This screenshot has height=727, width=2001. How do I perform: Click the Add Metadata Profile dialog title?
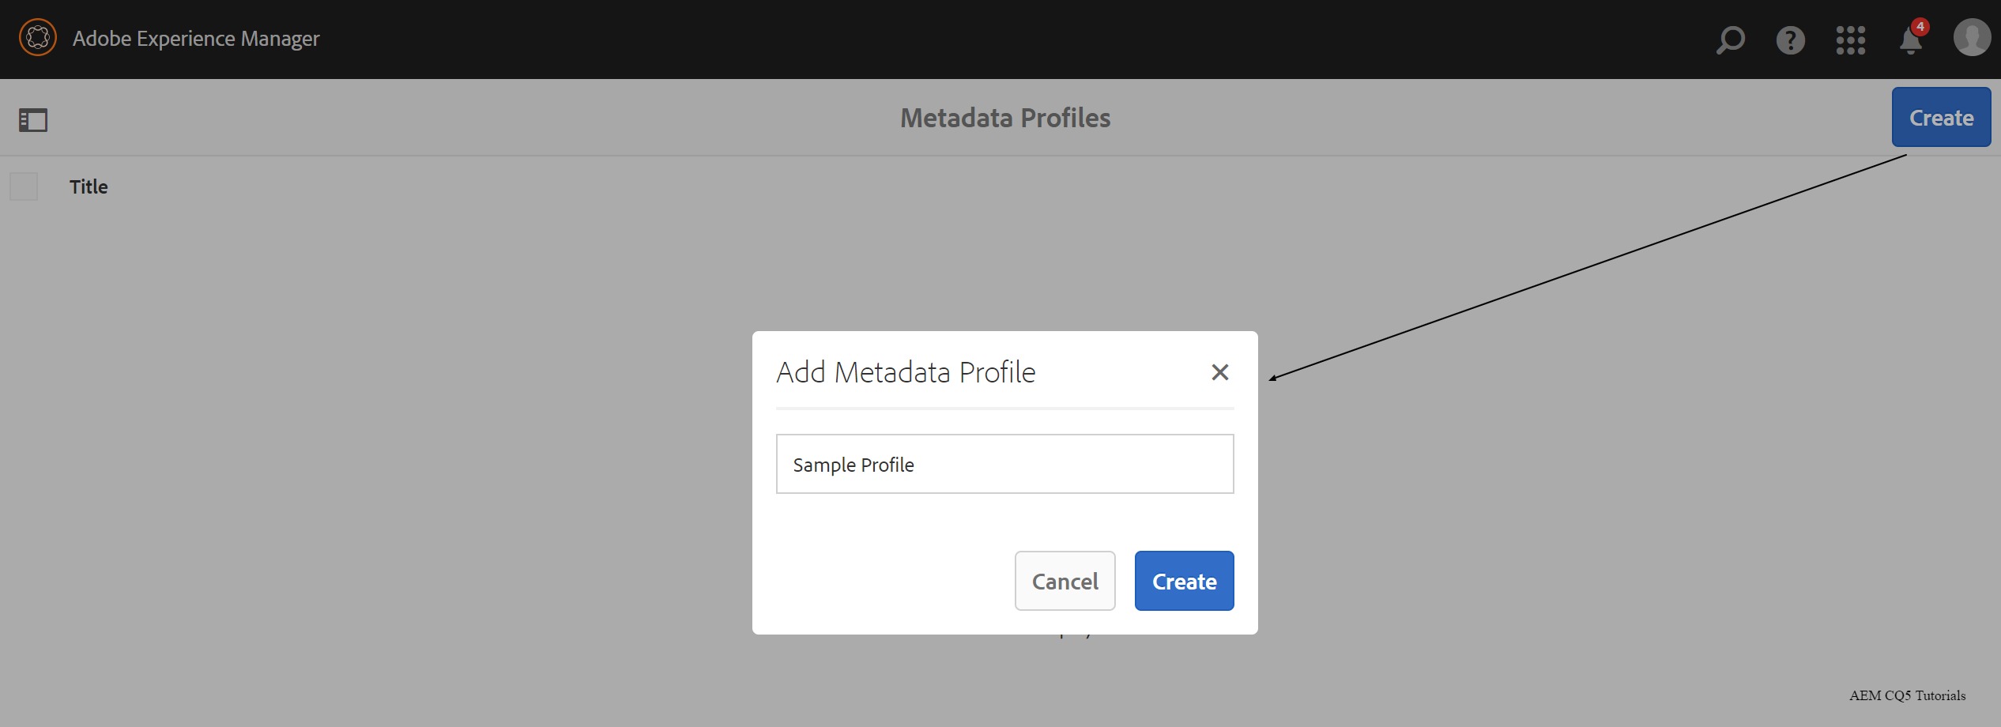[906, 372]
